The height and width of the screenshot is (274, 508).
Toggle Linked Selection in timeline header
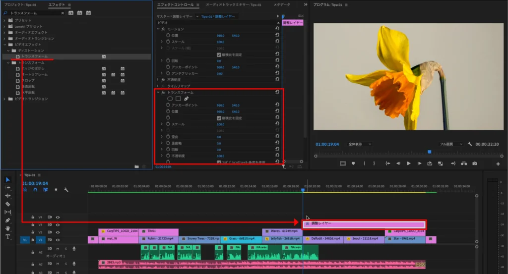pos(45,190)
